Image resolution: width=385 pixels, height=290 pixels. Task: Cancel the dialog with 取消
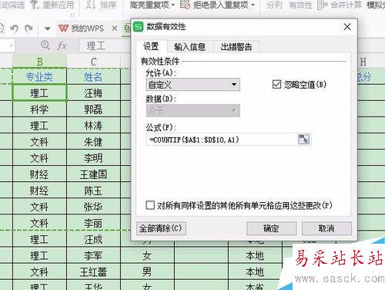point(326,228)
